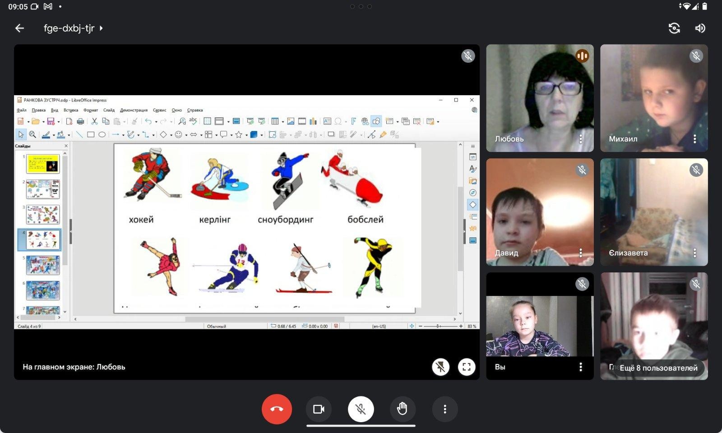Viewport: 722px width, 433px height.
Task: Tap the switch camera icon
Action: click(674, 28)
